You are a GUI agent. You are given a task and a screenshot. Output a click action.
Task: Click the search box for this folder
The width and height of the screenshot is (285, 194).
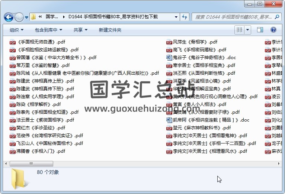[233, 17]
